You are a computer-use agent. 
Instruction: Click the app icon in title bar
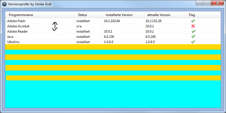point(4,4)
